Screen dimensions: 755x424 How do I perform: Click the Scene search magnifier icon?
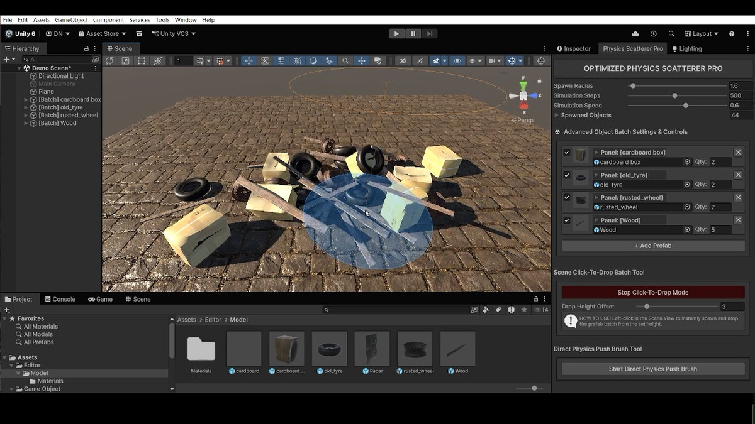(x=345, y=61)
